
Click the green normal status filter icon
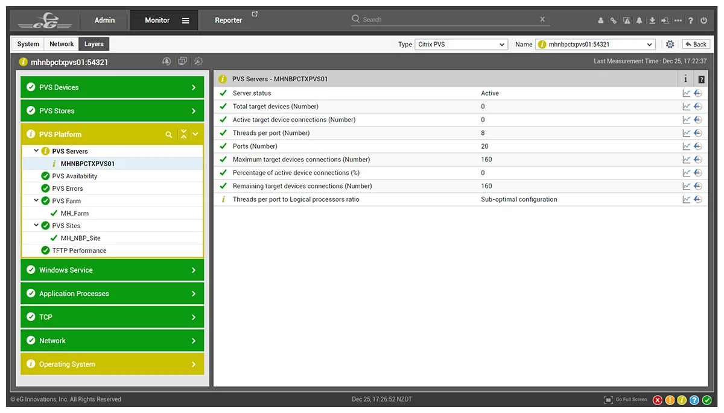click(x=707, y=400)
